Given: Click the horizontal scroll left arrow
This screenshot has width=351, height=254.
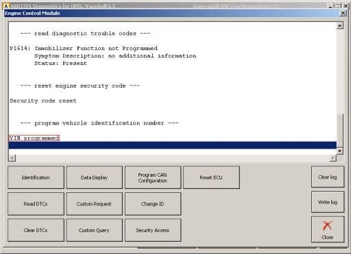Looking at the screenshot, I should tap(12, 157).
